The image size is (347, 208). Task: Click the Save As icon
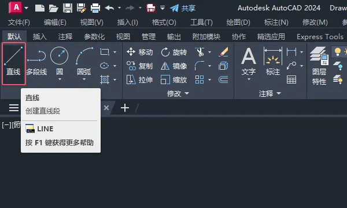click(x=81, y=8)
